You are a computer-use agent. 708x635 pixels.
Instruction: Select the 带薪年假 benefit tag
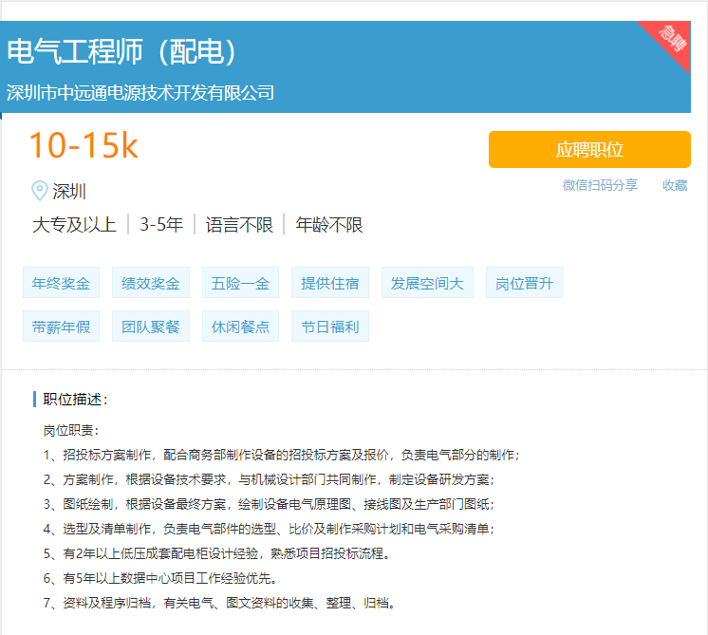pos(61,327)
